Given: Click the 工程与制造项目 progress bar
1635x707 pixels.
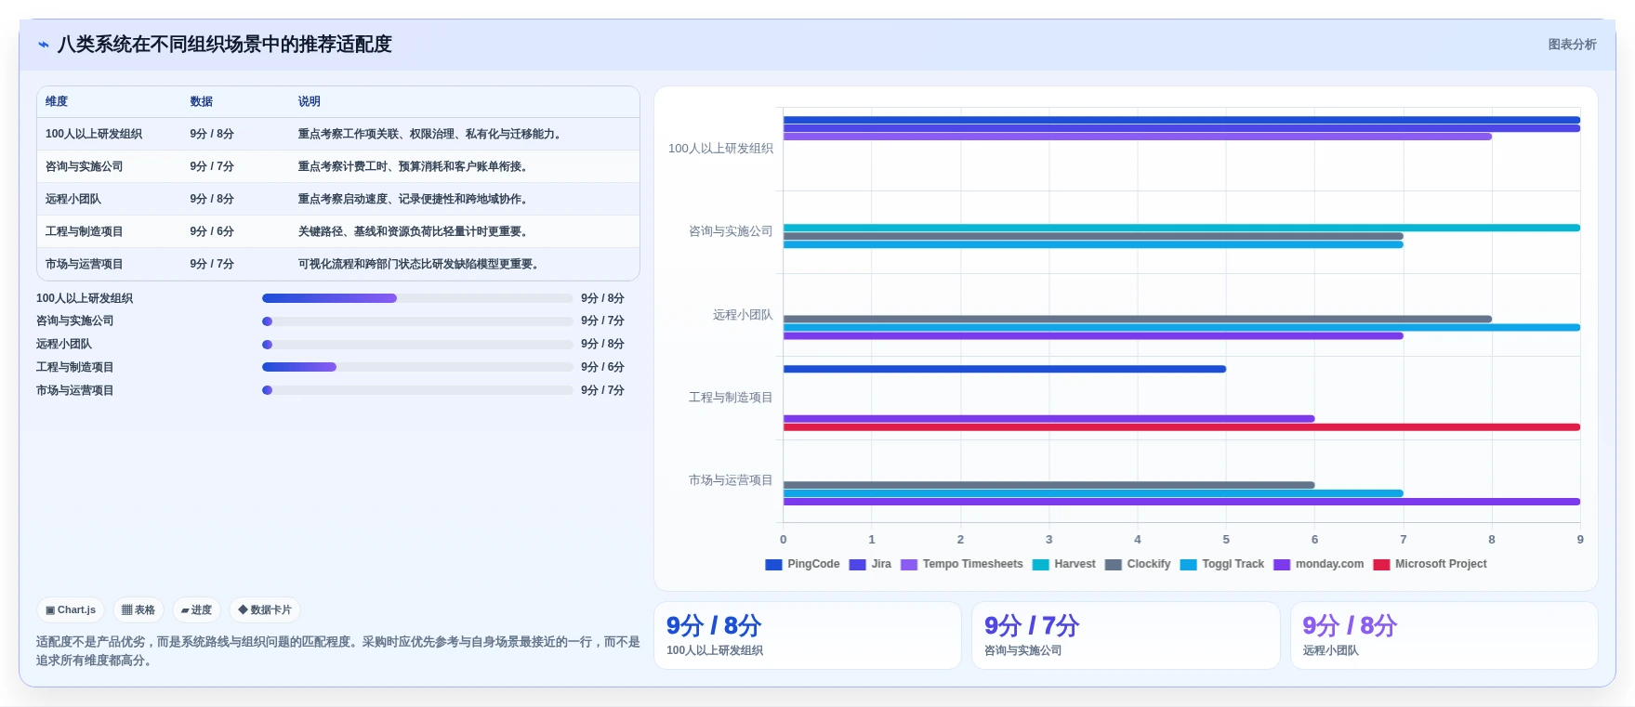Looking at the screenshot, I should coord(417,367).
